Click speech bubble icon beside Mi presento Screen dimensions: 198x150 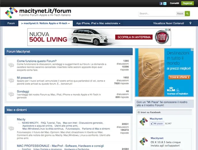[11, 80]
